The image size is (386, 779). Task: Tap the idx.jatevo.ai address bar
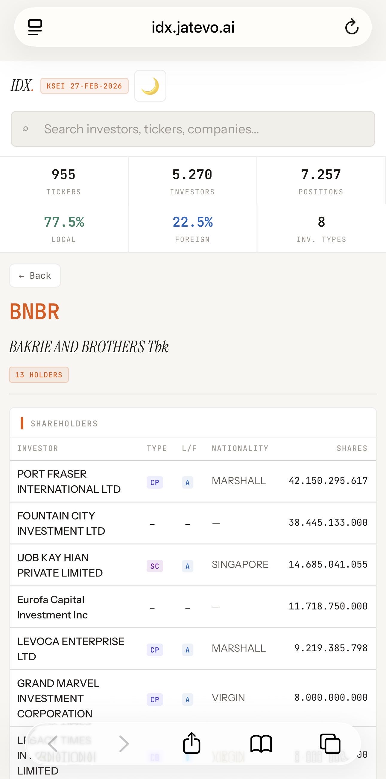click(193, 27)
